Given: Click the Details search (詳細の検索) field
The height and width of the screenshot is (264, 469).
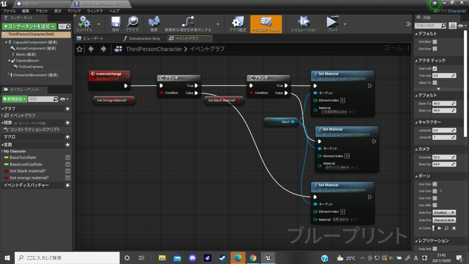Looking at the screenshot, I should point(430,26).
